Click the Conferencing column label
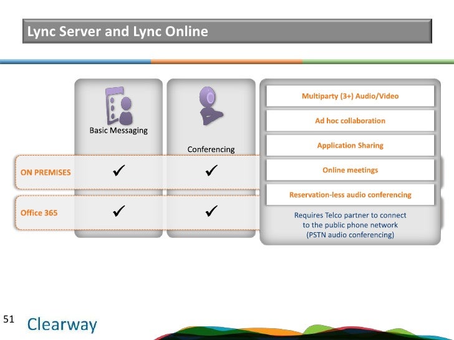The image size is (454, 340). tap(211, 149)
